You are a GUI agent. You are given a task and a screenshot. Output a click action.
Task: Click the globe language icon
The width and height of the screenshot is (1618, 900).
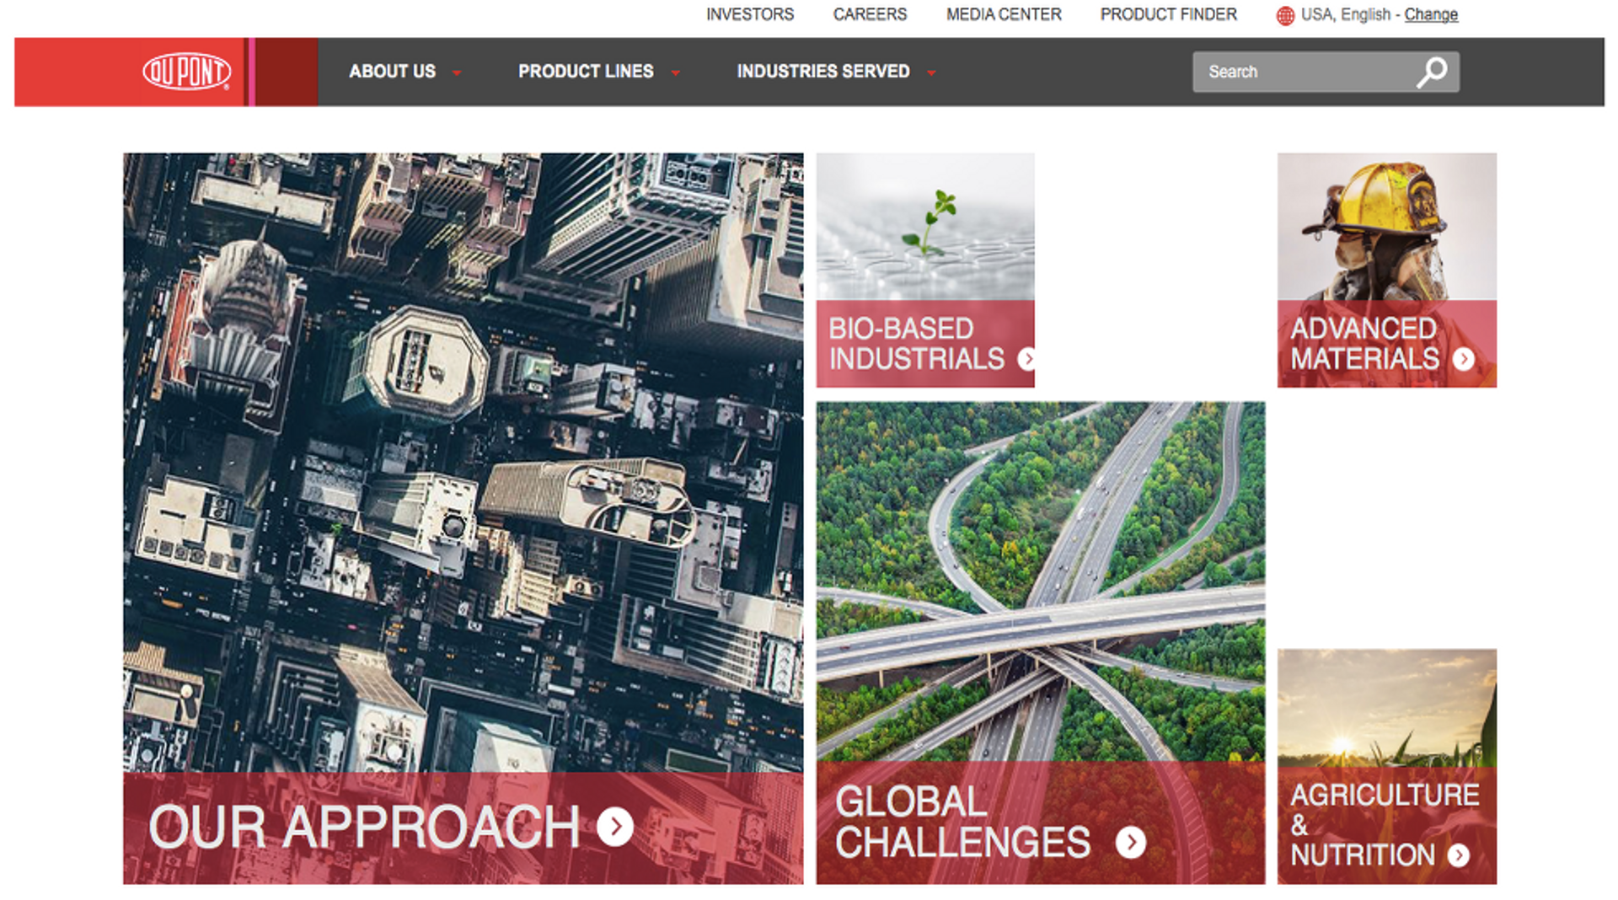click(1284, 14)
